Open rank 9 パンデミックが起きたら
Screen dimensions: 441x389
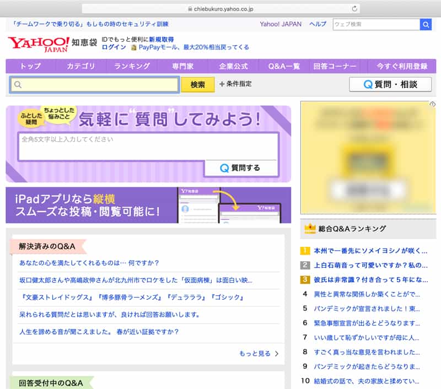tap(367, 366)
